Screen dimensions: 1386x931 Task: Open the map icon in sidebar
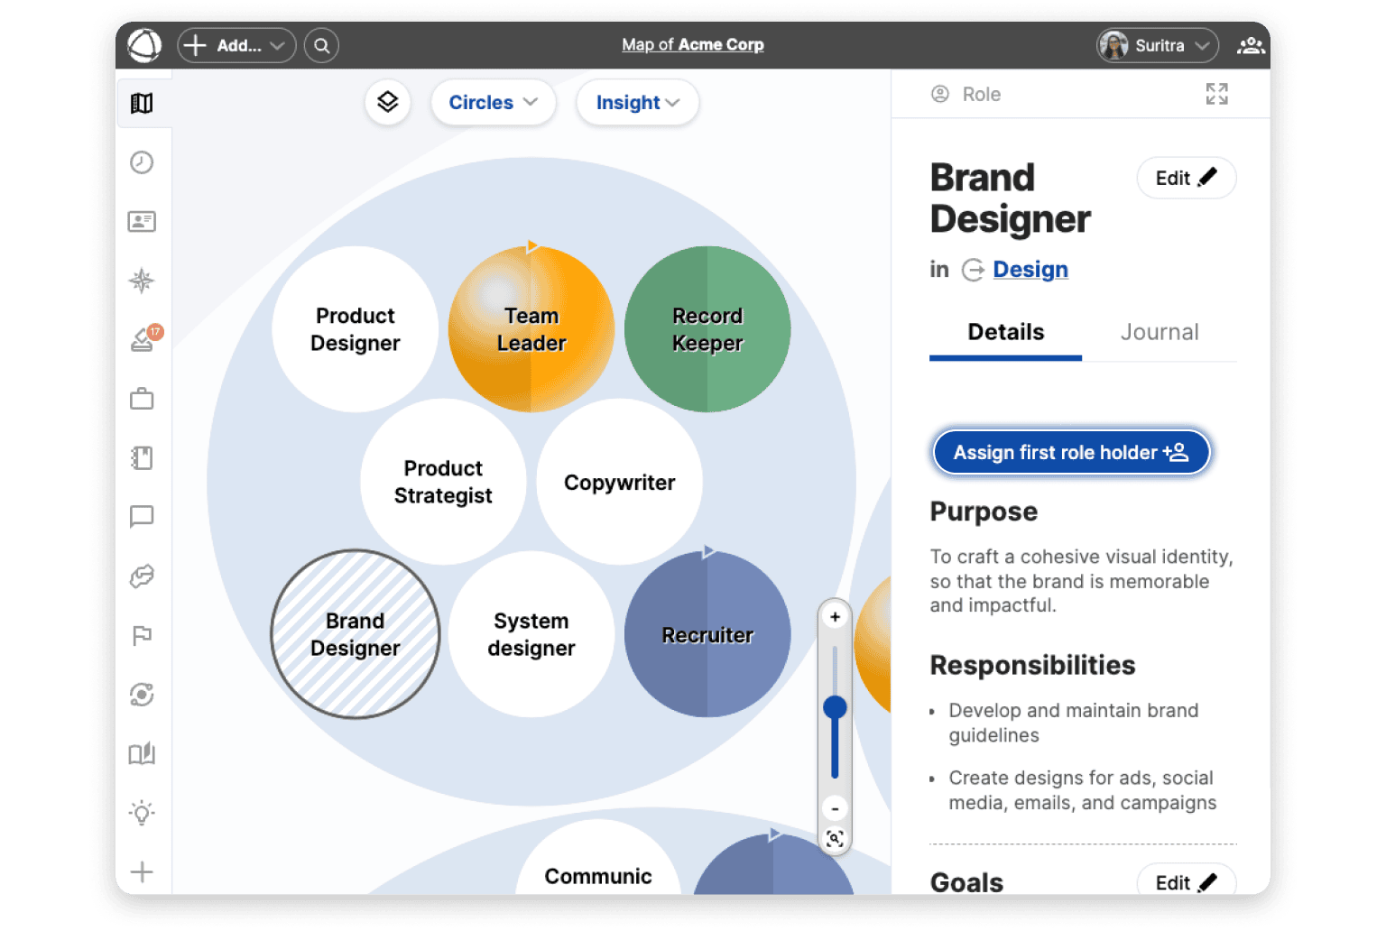point(142,104)
